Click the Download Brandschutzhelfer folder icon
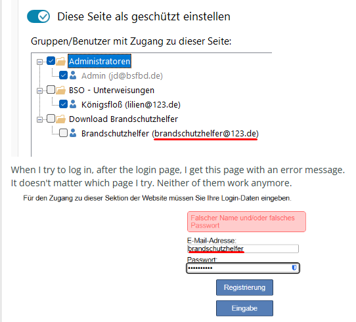 coord(61,119)
